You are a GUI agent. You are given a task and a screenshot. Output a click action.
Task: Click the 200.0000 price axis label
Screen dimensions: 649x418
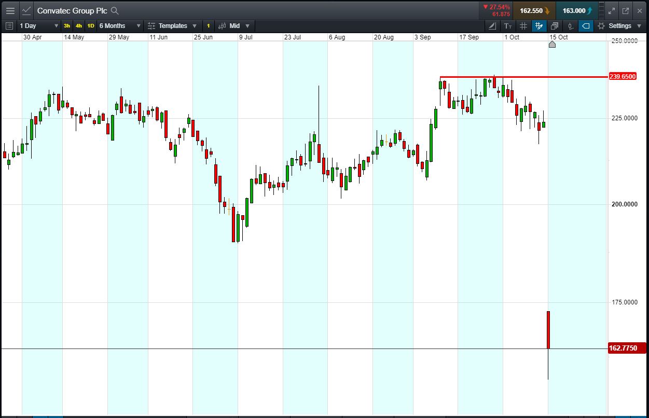[x=625, y=204]
